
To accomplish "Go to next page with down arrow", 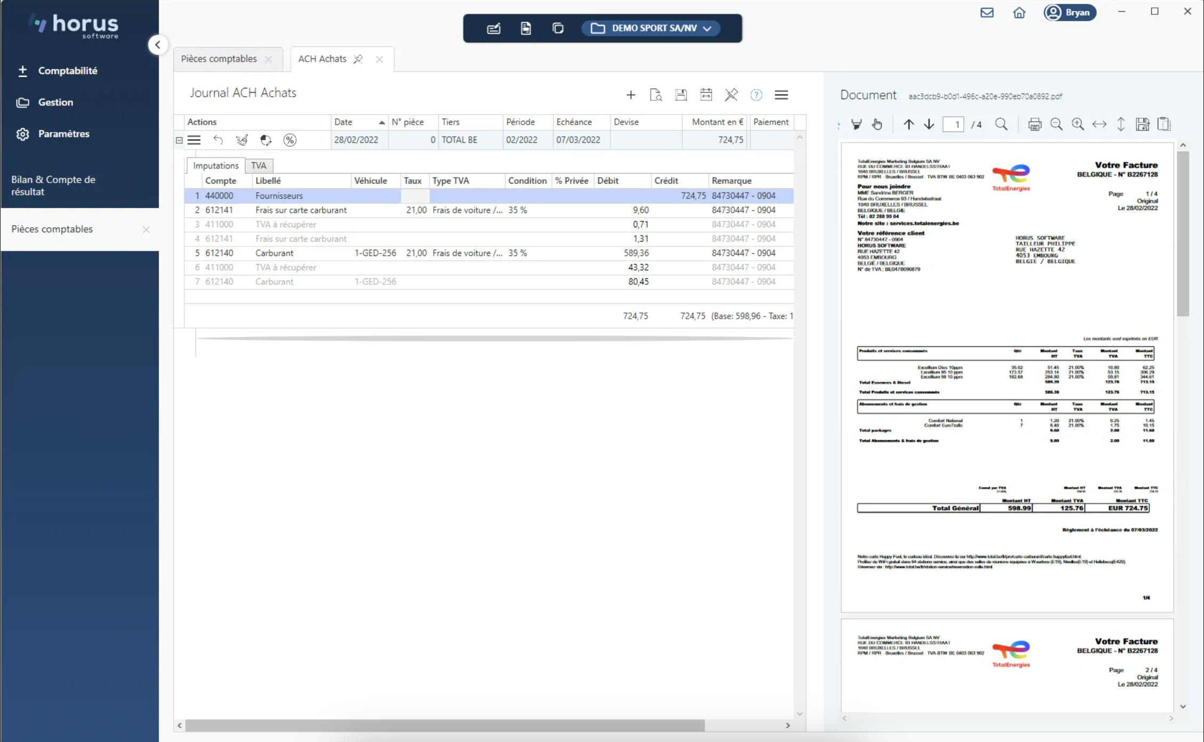I will pos(929,125).
